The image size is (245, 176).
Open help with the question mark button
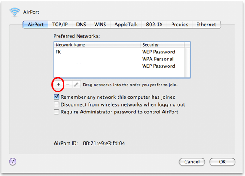click(13, 162)
